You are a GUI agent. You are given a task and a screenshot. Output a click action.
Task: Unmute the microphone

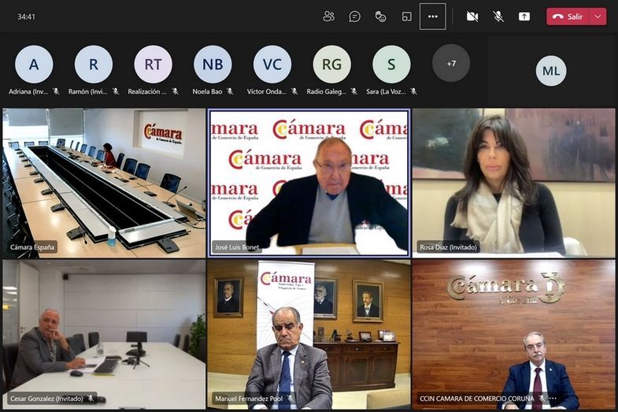[x=498, y=17]
